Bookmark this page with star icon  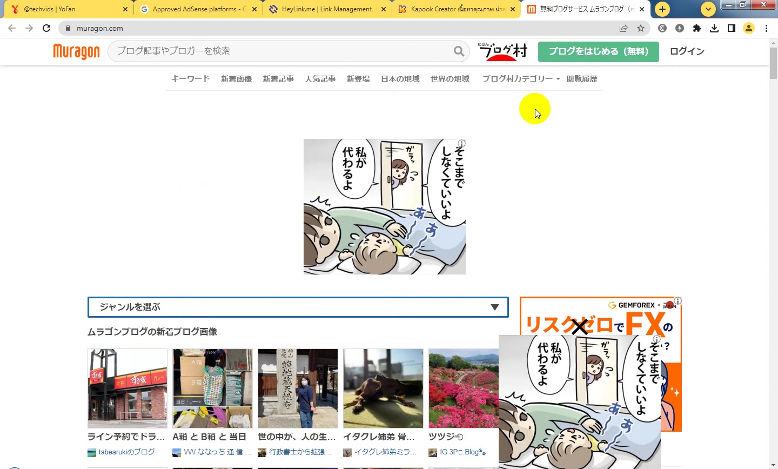coord(641,28)
